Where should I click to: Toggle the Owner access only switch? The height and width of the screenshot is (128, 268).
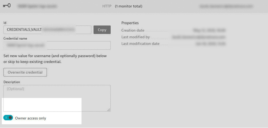[x=8, y=117]
